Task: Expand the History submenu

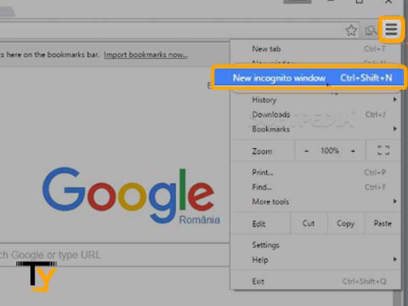Action: [316, 100]
